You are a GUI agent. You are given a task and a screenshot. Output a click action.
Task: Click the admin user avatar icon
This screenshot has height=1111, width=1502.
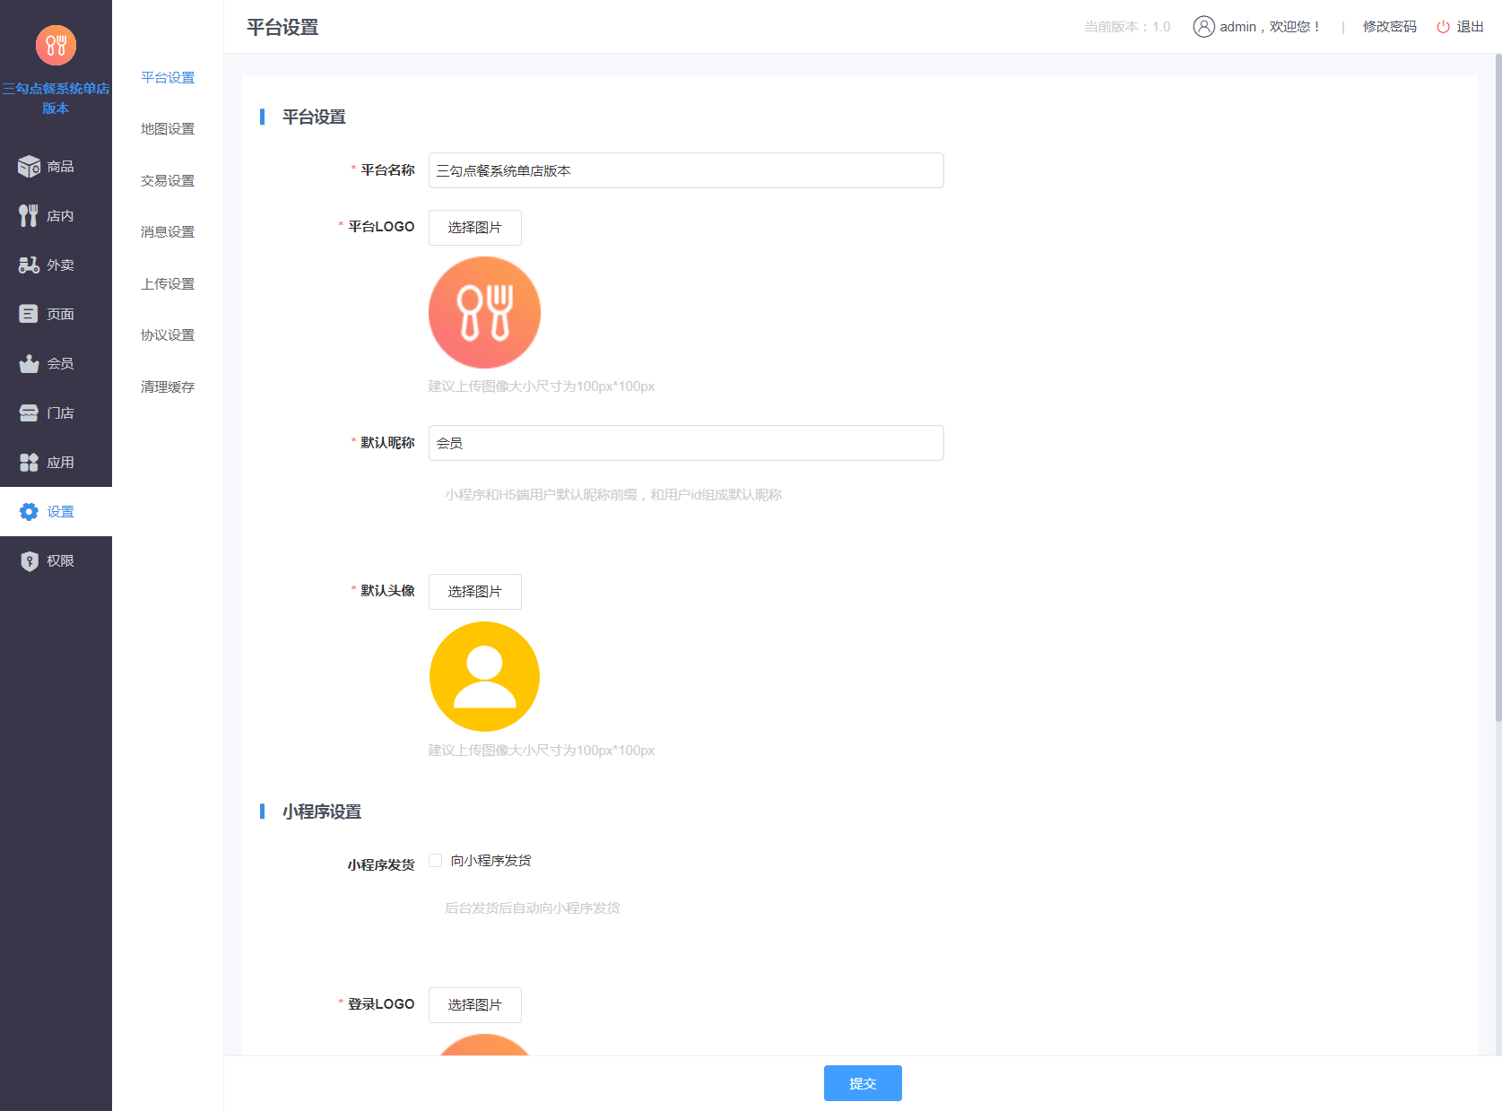[x=1203, y=27]
